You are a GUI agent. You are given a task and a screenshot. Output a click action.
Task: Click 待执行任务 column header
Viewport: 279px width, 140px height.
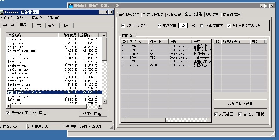236,42
